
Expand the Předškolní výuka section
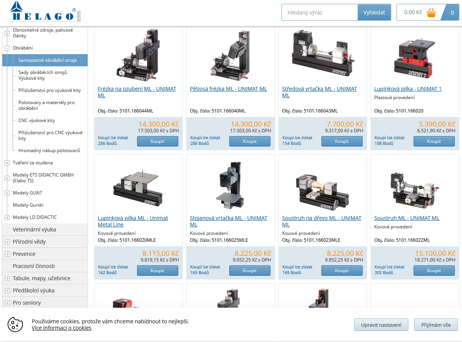(x=7, y=291)
